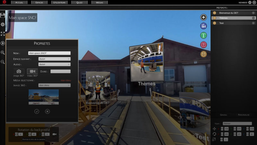Increase the hotspot rotation X value

[222, 133]
